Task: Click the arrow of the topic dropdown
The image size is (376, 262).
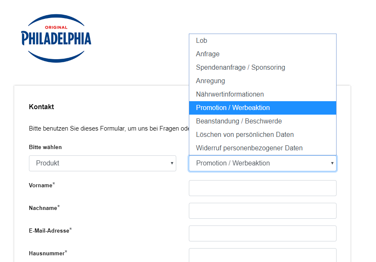Action: point(332,163)
